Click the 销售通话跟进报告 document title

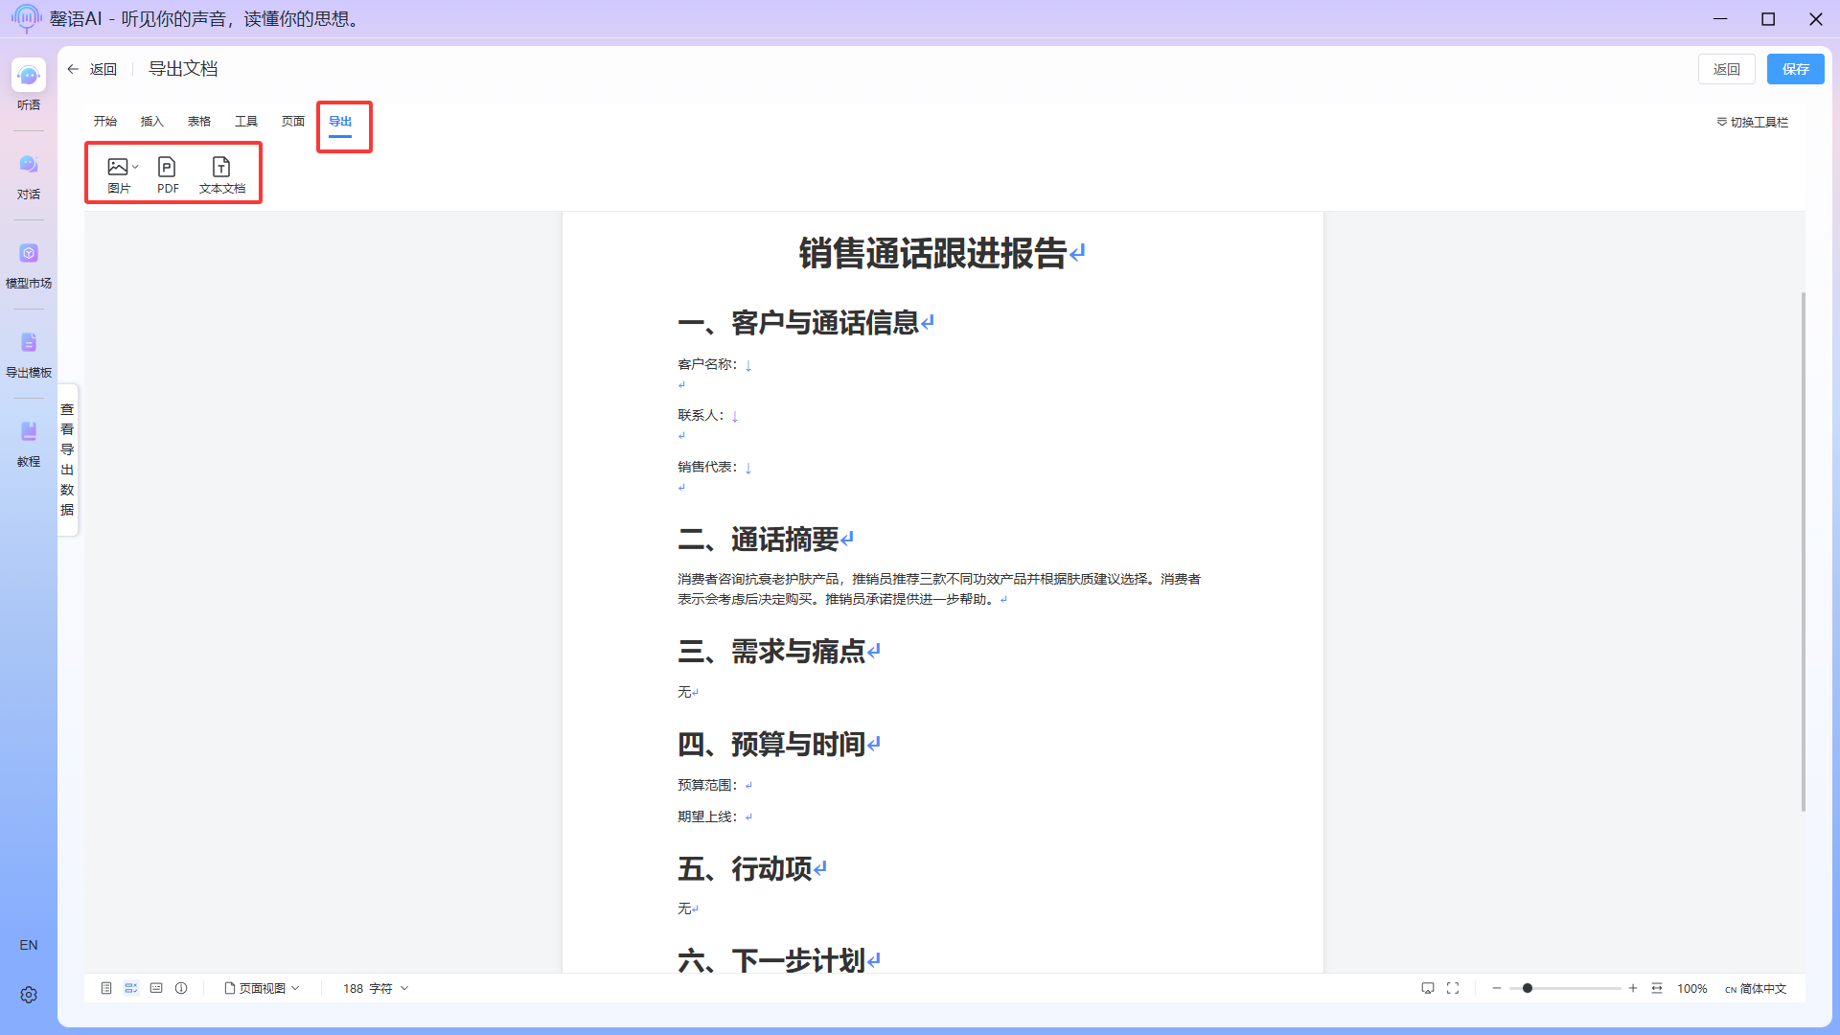[932, 254]
